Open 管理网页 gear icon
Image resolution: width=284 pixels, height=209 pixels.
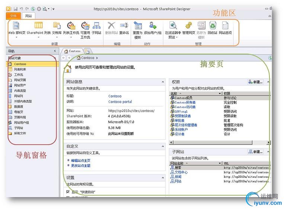tap(189, 25)
